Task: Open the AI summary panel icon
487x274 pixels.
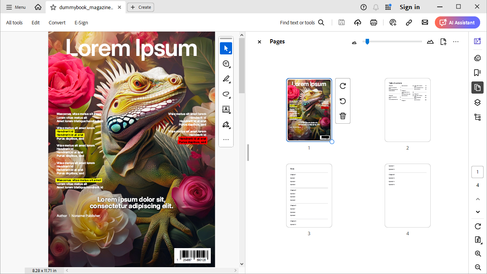Action: point(477,41)
